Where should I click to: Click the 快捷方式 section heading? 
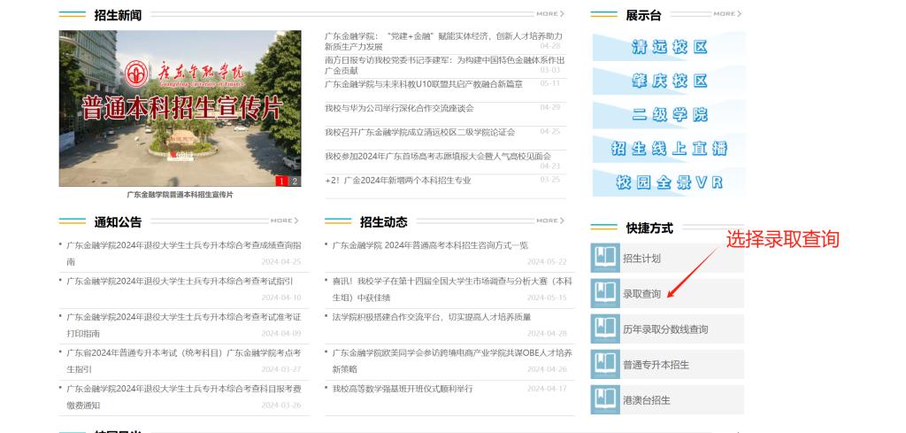[x=649, y=228]
